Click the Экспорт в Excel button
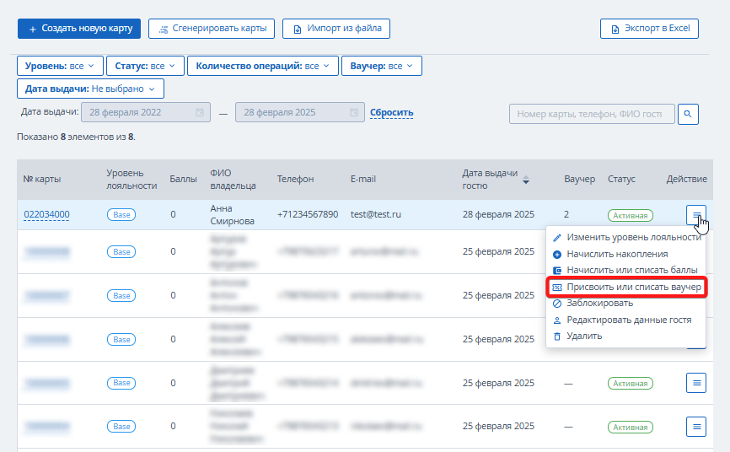This screenshot has width=730, height=452. tap(649, 29)
